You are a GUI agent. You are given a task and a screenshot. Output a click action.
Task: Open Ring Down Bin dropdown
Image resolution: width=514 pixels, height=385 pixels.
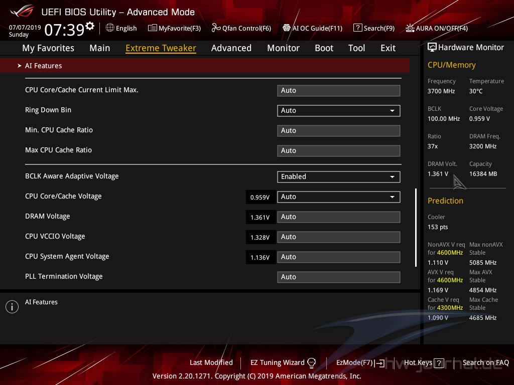pyautogui.click(x=339, y=111)
